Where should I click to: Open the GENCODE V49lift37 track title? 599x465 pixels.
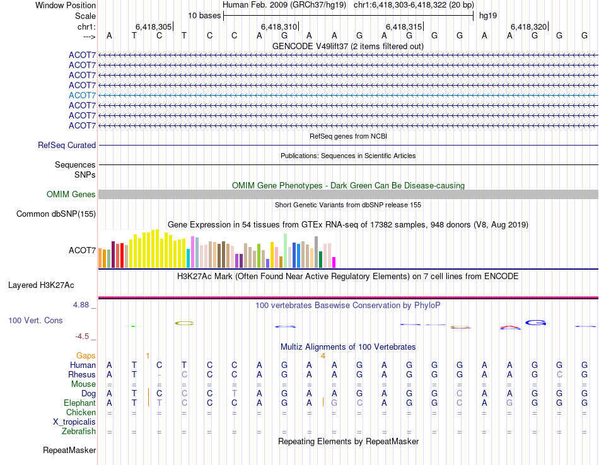coord(347,46)
